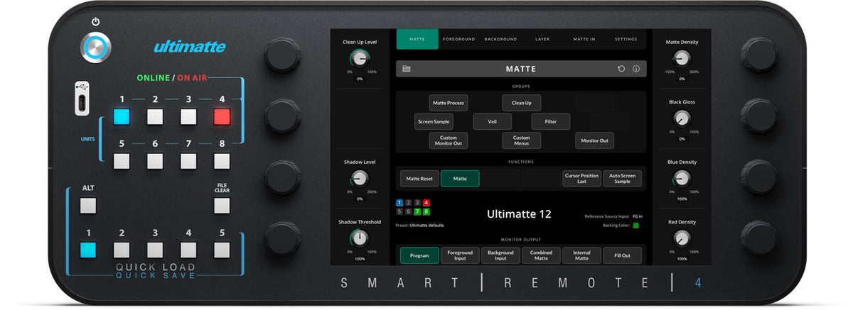This screenshot has height=310, width=853.
Task: Select Internal Matte monitor output
Action: pyautogui.click(x=581, y=255)
